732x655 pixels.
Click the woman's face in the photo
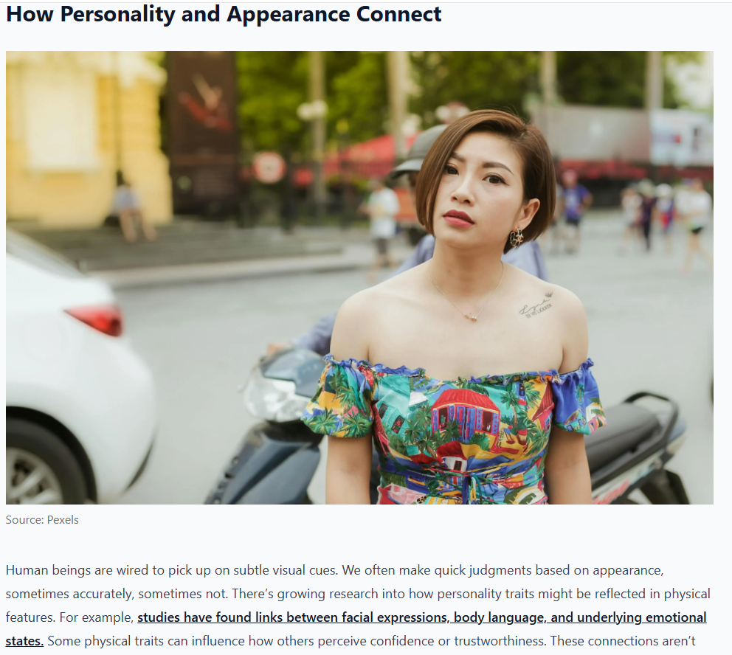click(472, 196)
